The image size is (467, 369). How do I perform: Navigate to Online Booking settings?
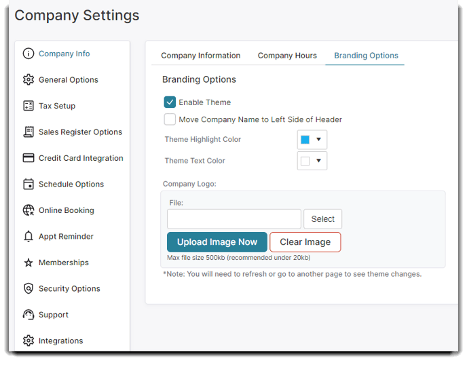point(67,210)
